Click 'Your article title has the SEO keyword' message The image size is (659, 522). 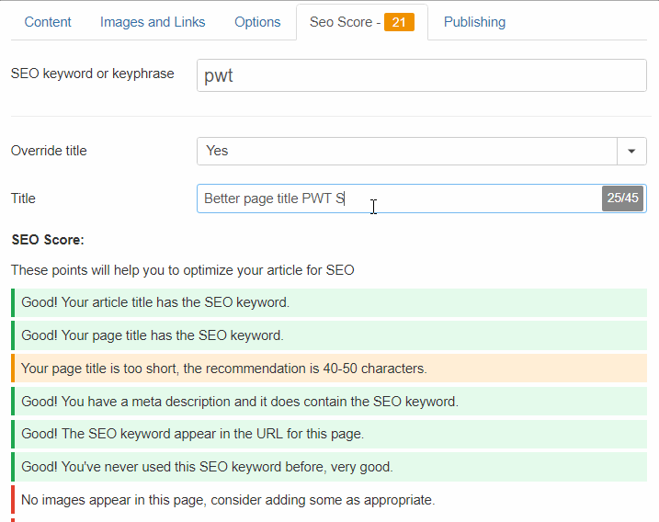[329, 302]
